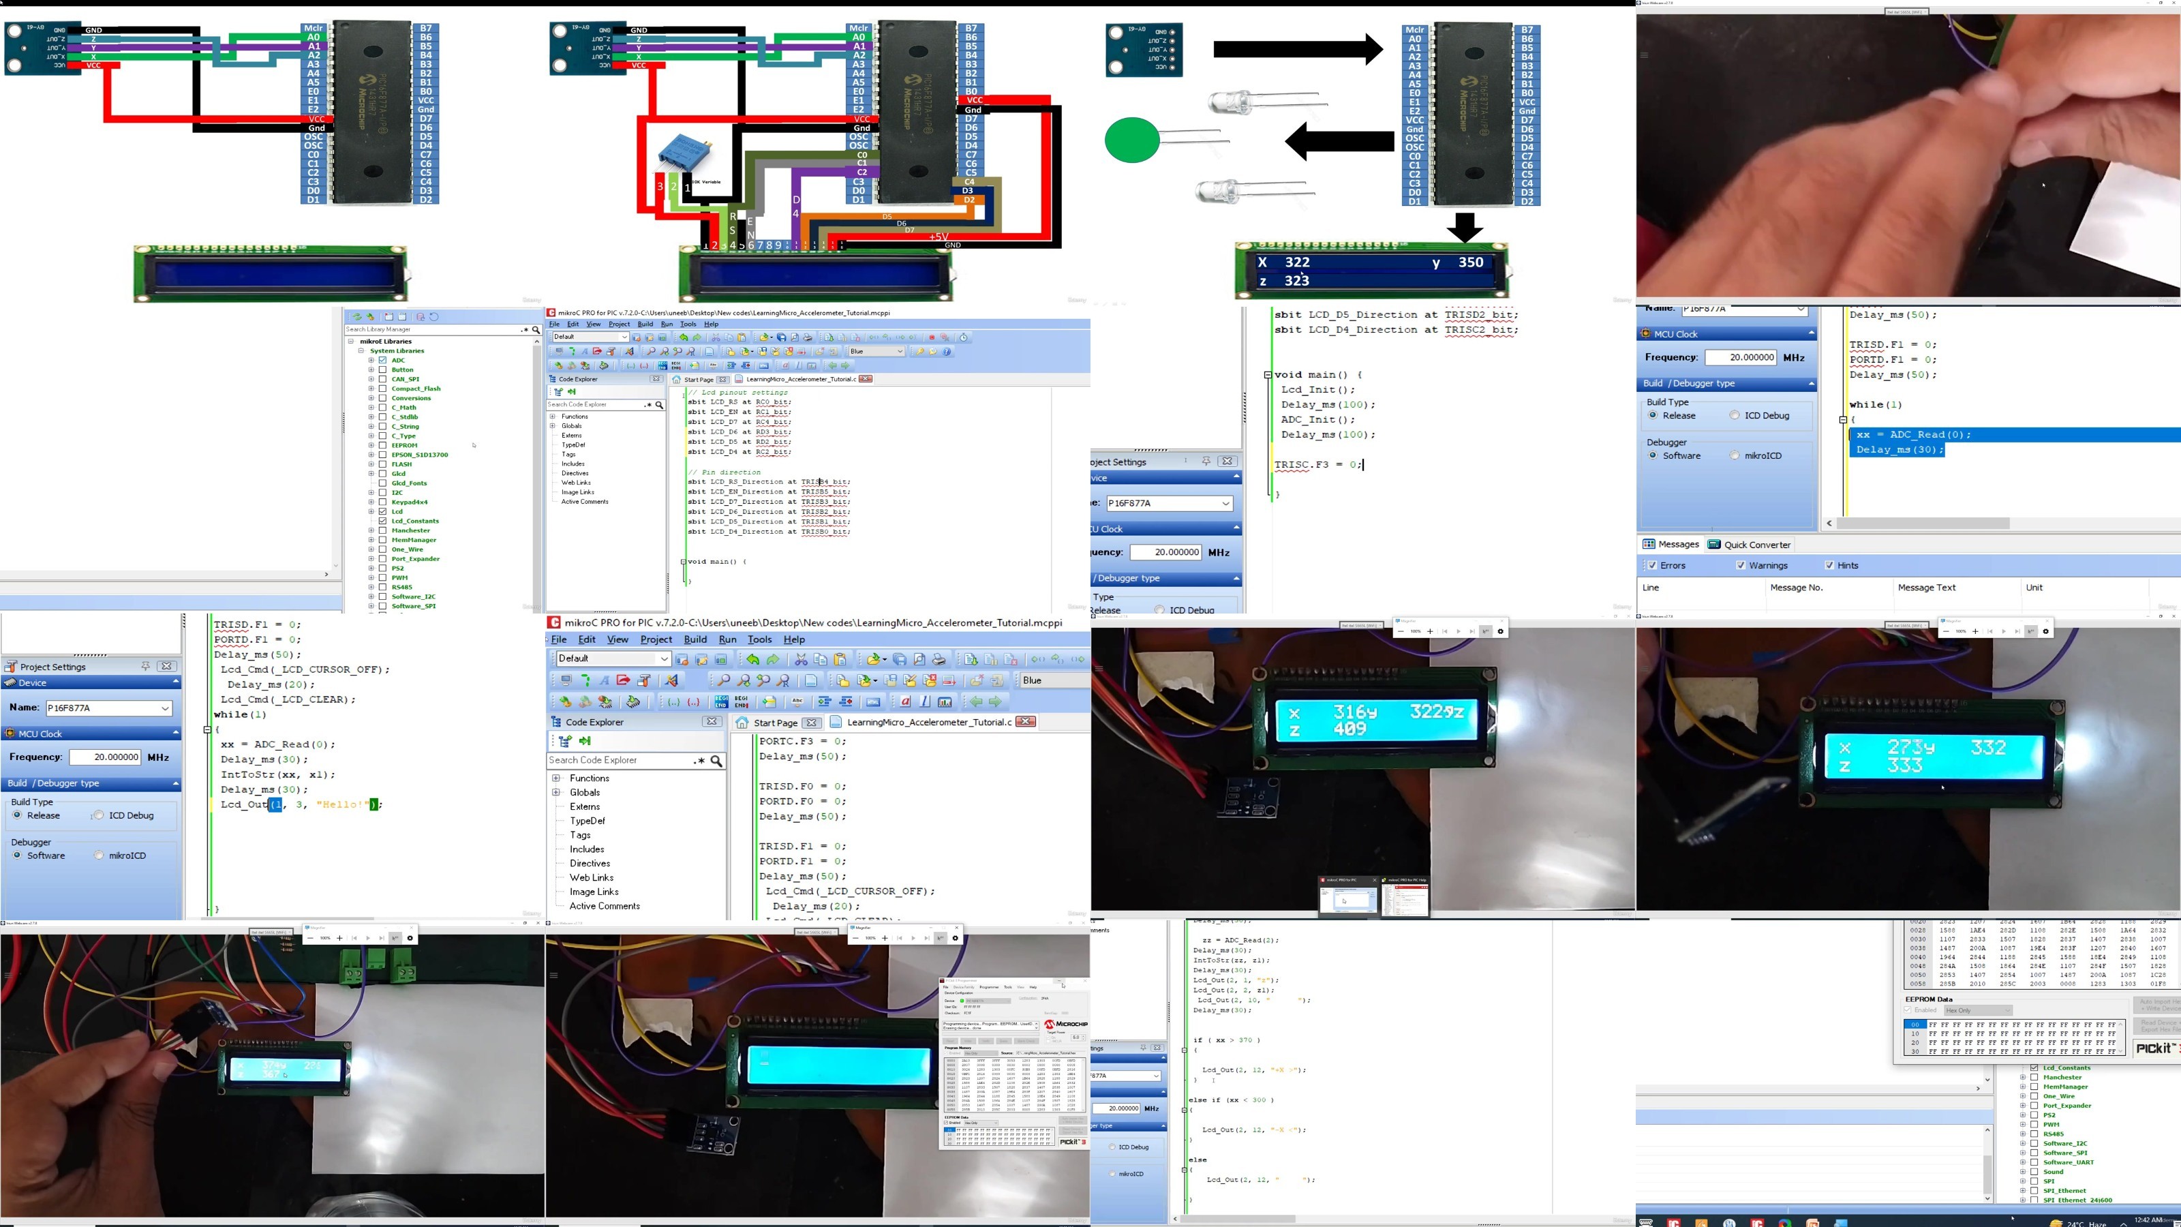Click green-braces Comment icon in enlarged mikroC toolbar
Viewport: 2181px width, 1227px height.
pyautogui.click(x=674, y=702)
